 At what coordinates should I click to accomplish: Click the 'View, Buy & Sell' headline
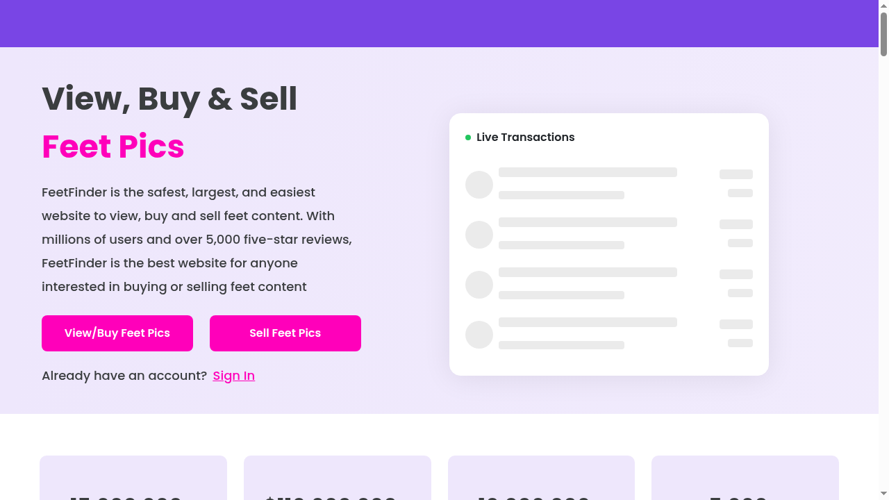click(169, 99)
